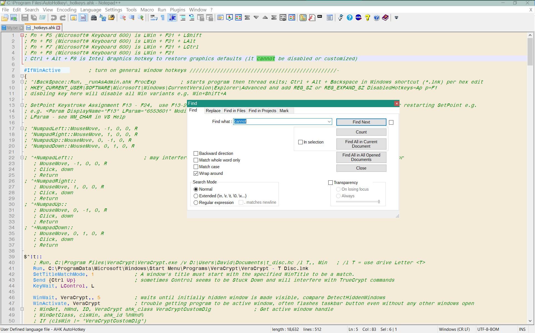Click the scroll down arrow of the editor
The width and height of the screenshot is (535, 333).
(530, 321)
